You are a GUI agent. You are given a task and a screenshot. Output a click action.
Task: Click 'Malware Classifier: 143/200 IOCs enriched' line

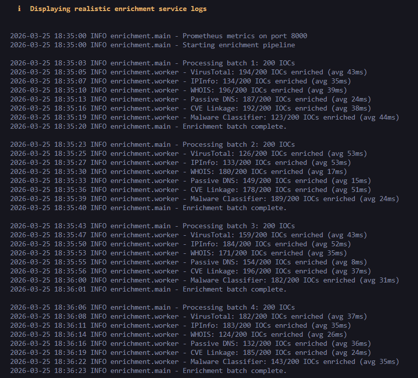tap(204, 362)
